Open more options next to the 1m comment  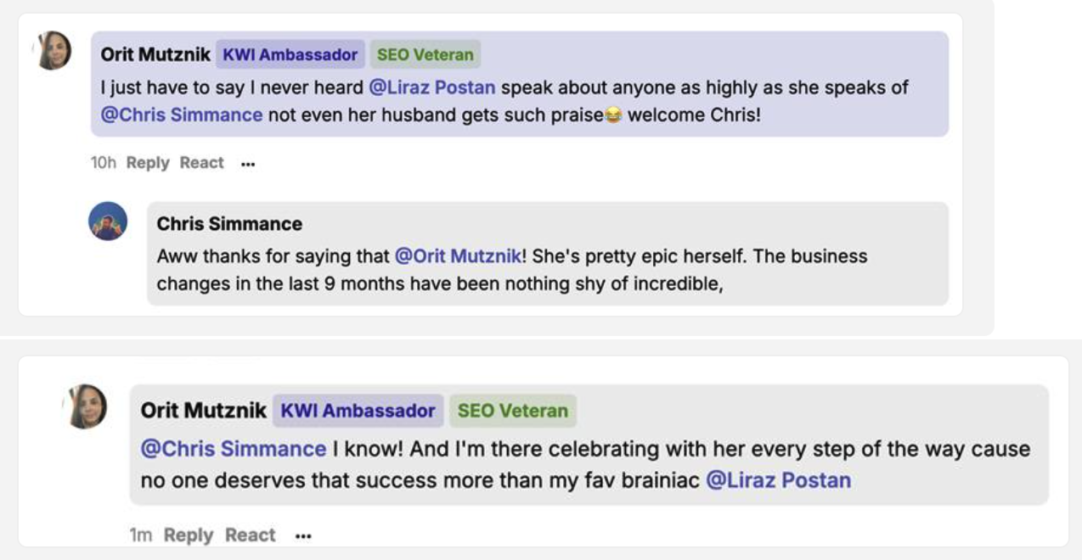click(303, 536)
